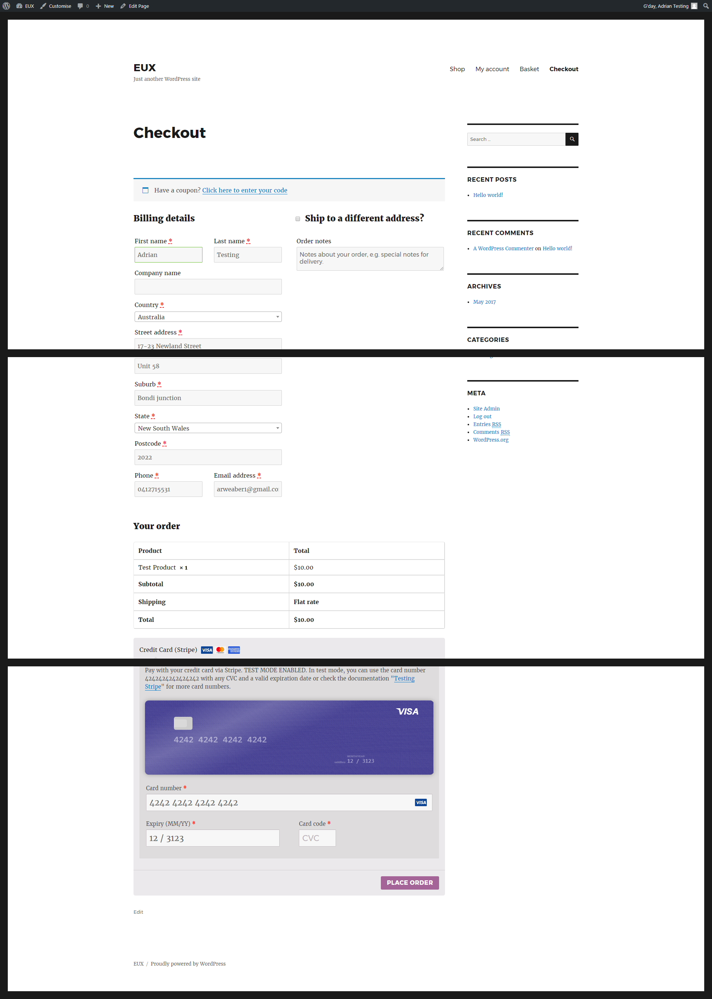This screenshot has width=712, height=999.
Task: Enable RSS feed for Comments
Action: (x=492, y=431)
